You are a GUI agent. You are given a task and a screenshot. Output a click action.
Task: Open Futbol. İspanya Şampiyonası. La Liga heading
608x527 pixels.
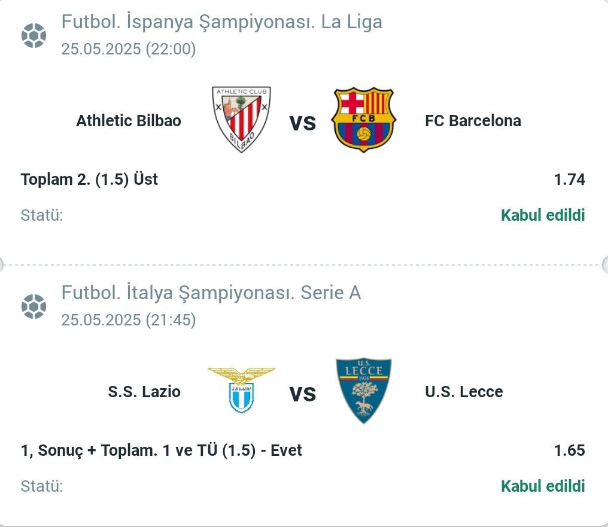(222, 22)
